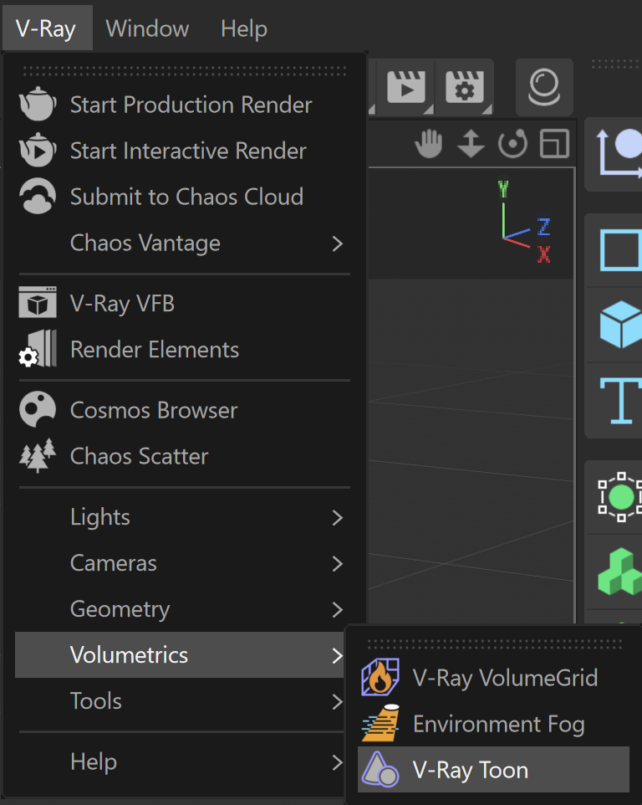Viewport: 642px width, 805px height.
Task: Select the Text spline tool
Action: [621, 400]
